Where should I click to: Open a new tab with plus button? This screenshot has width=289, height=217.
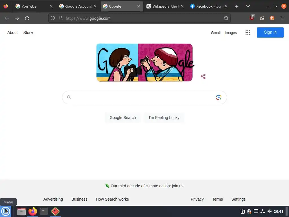[x=237, y=6]
